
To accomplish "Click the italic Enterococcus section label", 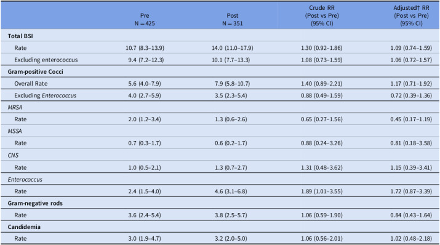I will pyautogui.click(x=25, y=179).
